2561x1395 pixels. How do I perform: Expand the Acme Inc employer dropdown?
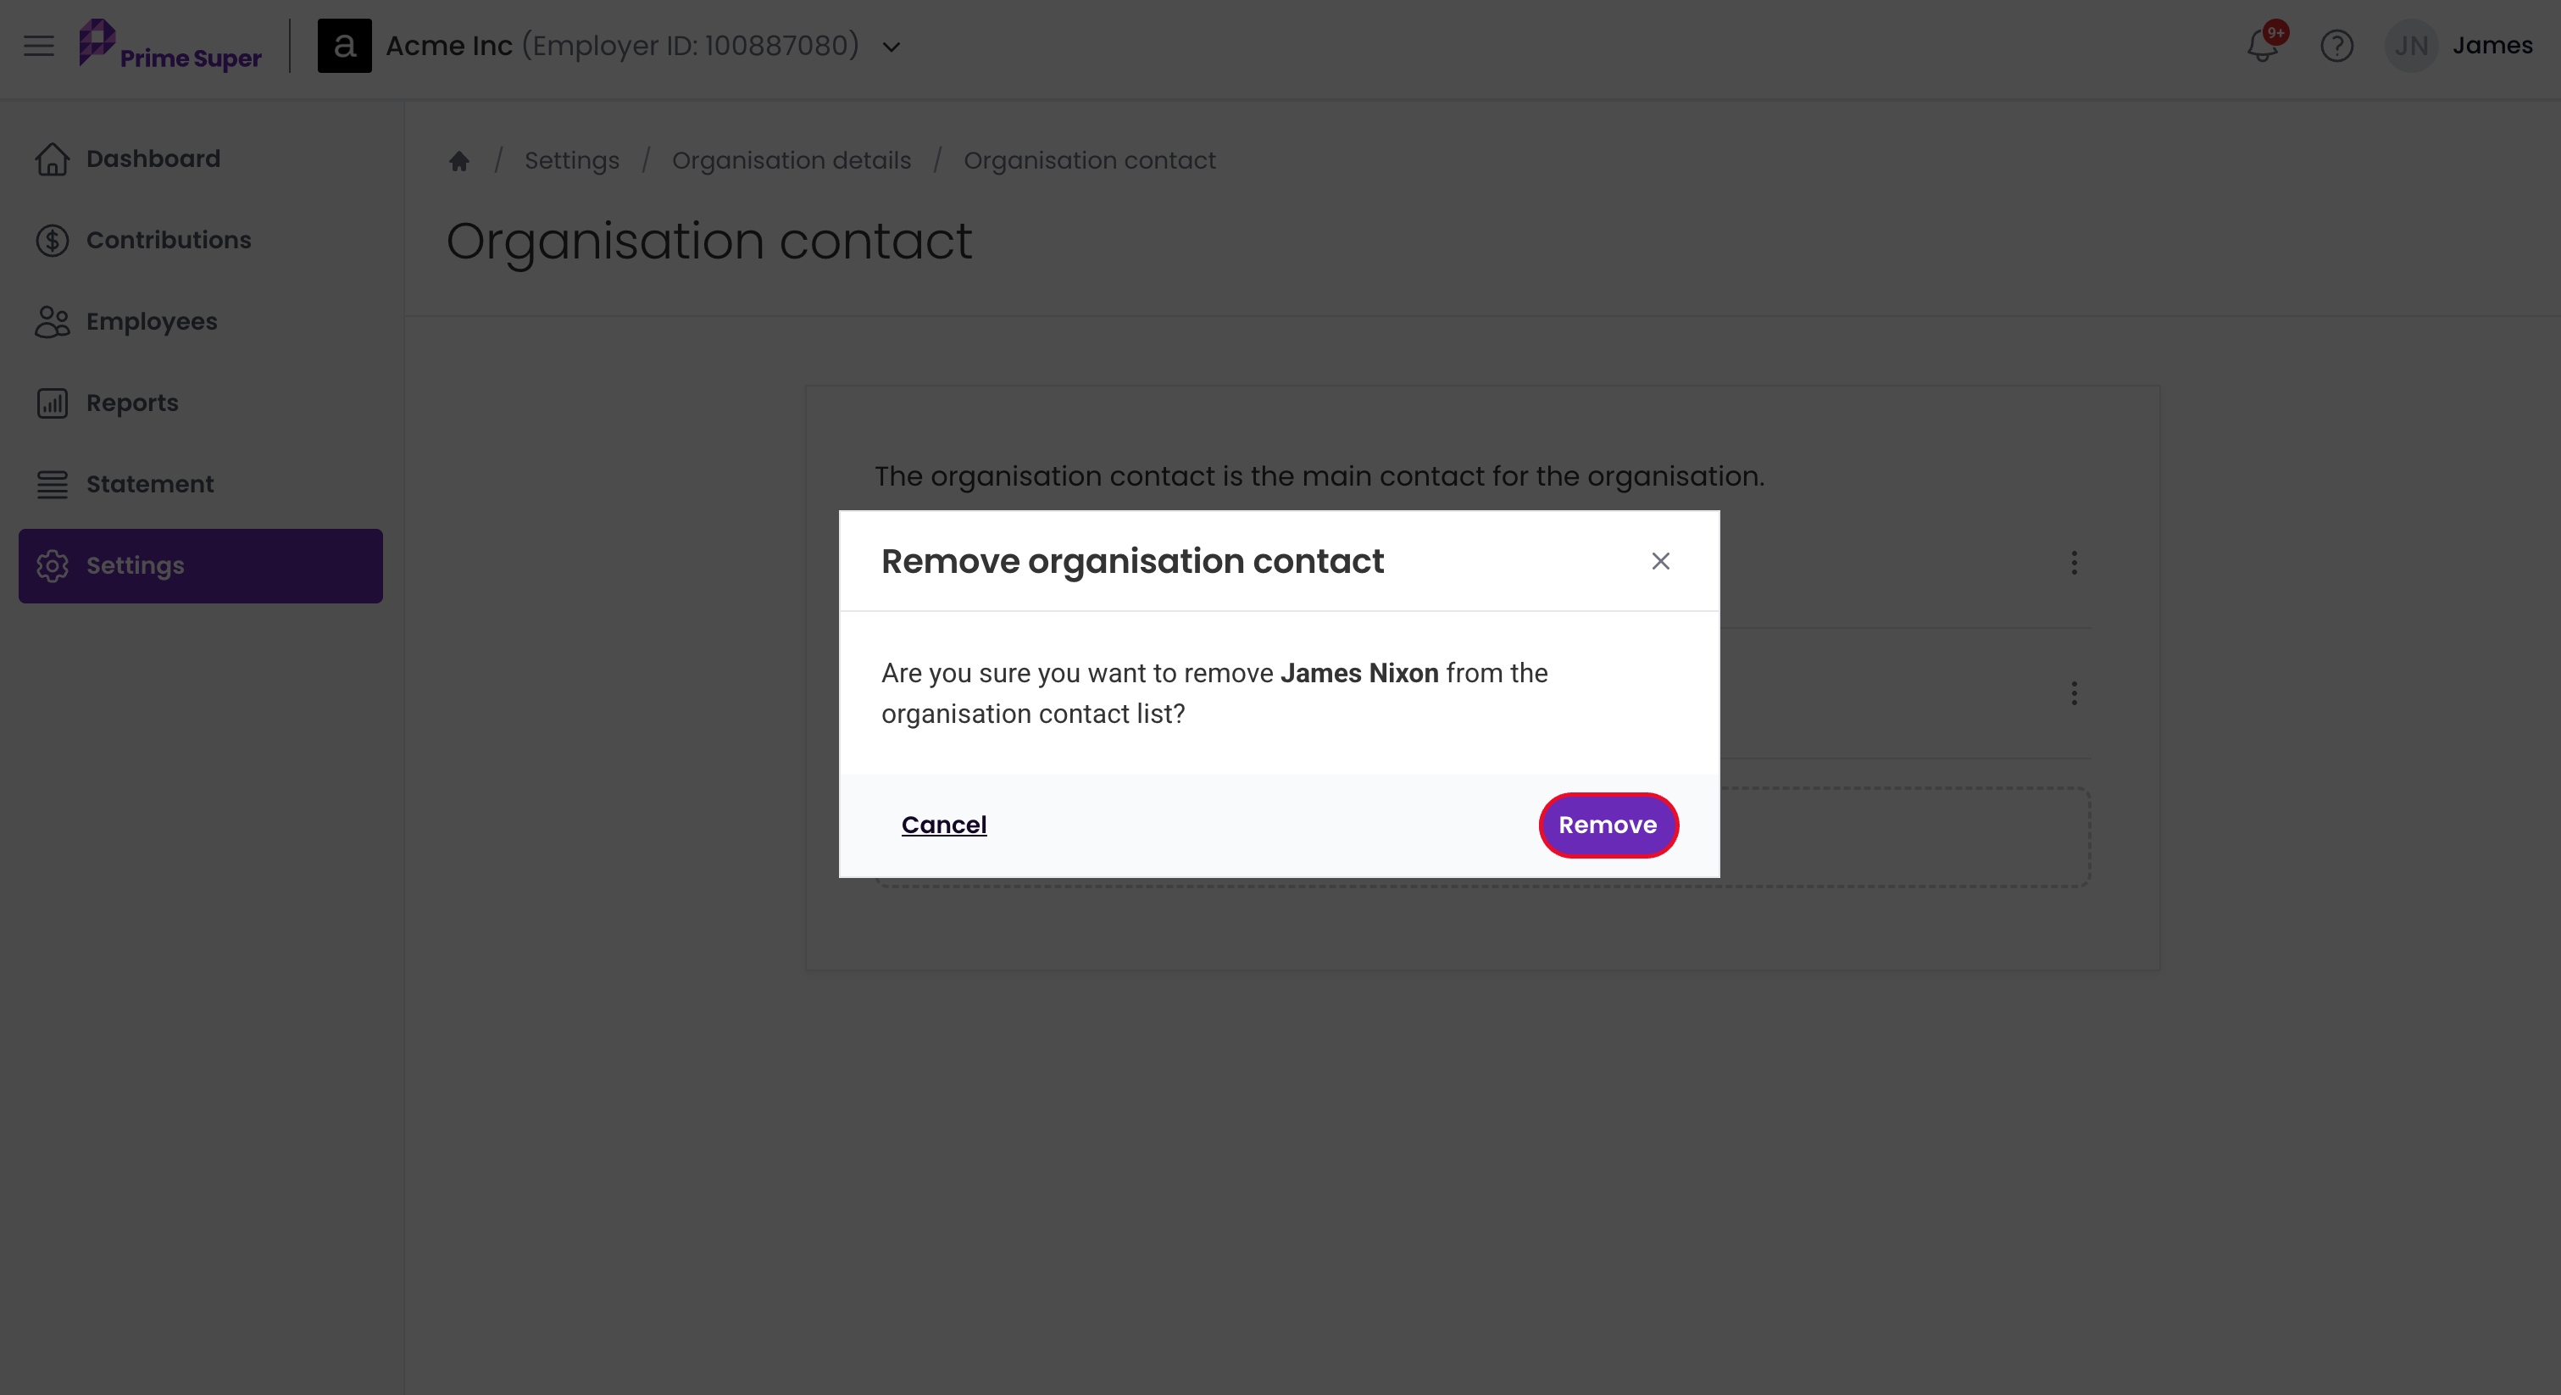892,47
